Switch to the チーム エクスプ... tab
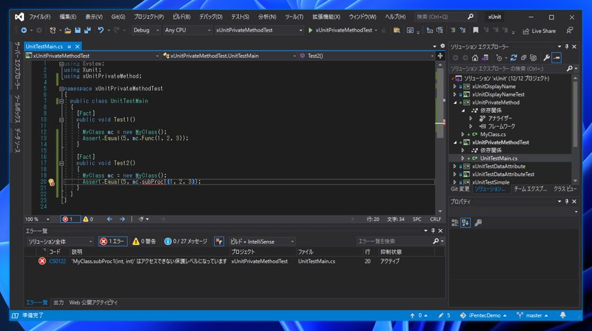592x331 pixels. 530,189
